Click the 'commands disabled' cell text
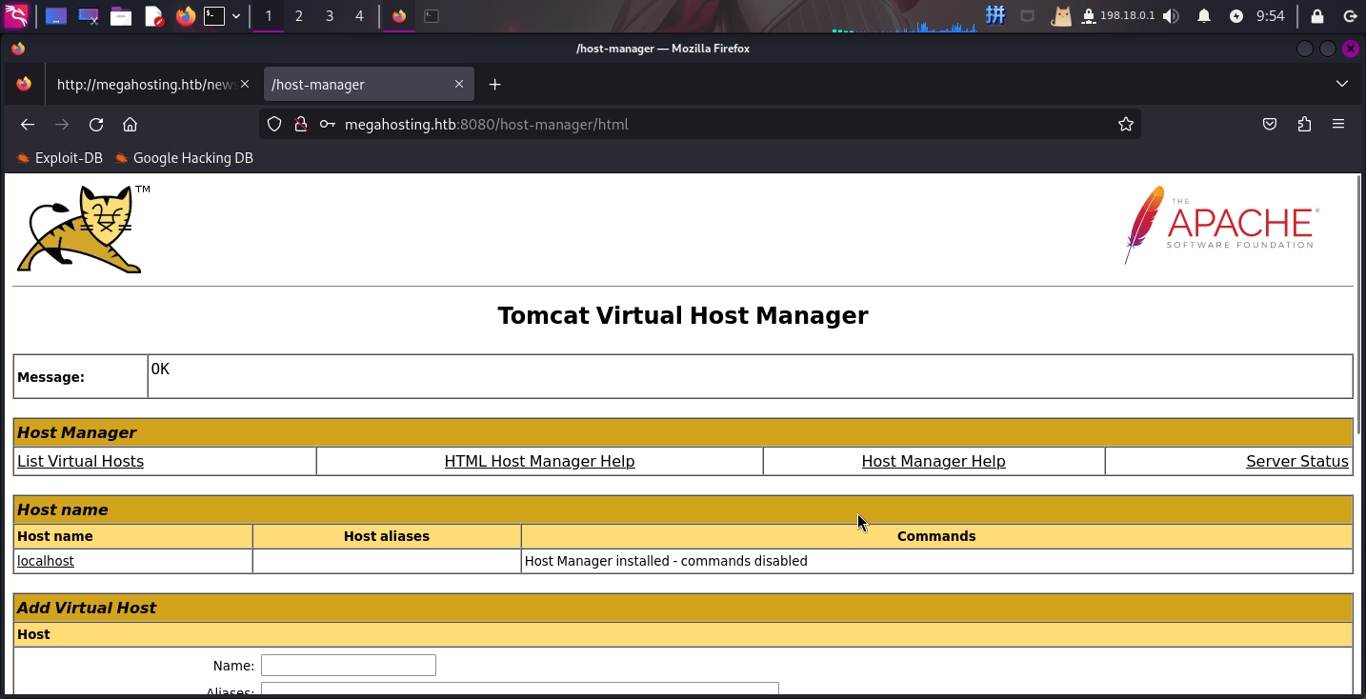This screenshot has height=699, width=1366. point(666,561)
